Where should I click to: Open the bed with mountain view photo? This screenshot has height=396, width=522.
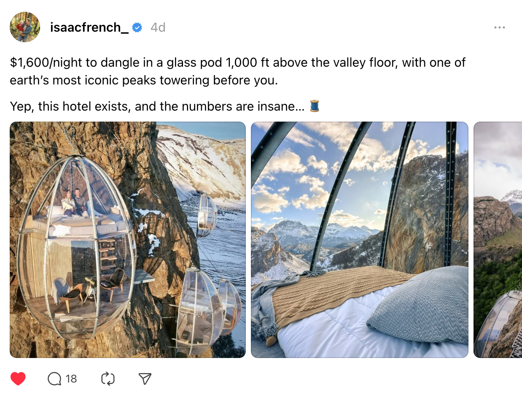click(x=359, y=239)
